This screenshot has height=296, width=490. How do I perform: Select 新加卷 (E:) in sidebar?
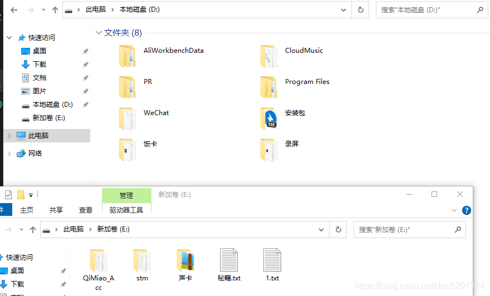[x=49, y=118]
